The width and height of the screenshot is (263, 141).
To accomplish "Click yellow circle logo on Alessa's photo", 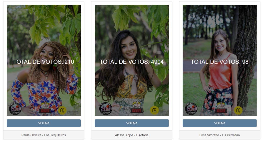I will pos(154,110).
